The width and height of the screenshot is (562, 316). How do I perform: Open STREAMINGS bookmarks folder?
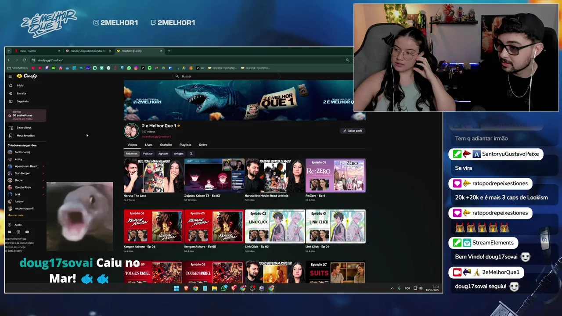point(18,68)
